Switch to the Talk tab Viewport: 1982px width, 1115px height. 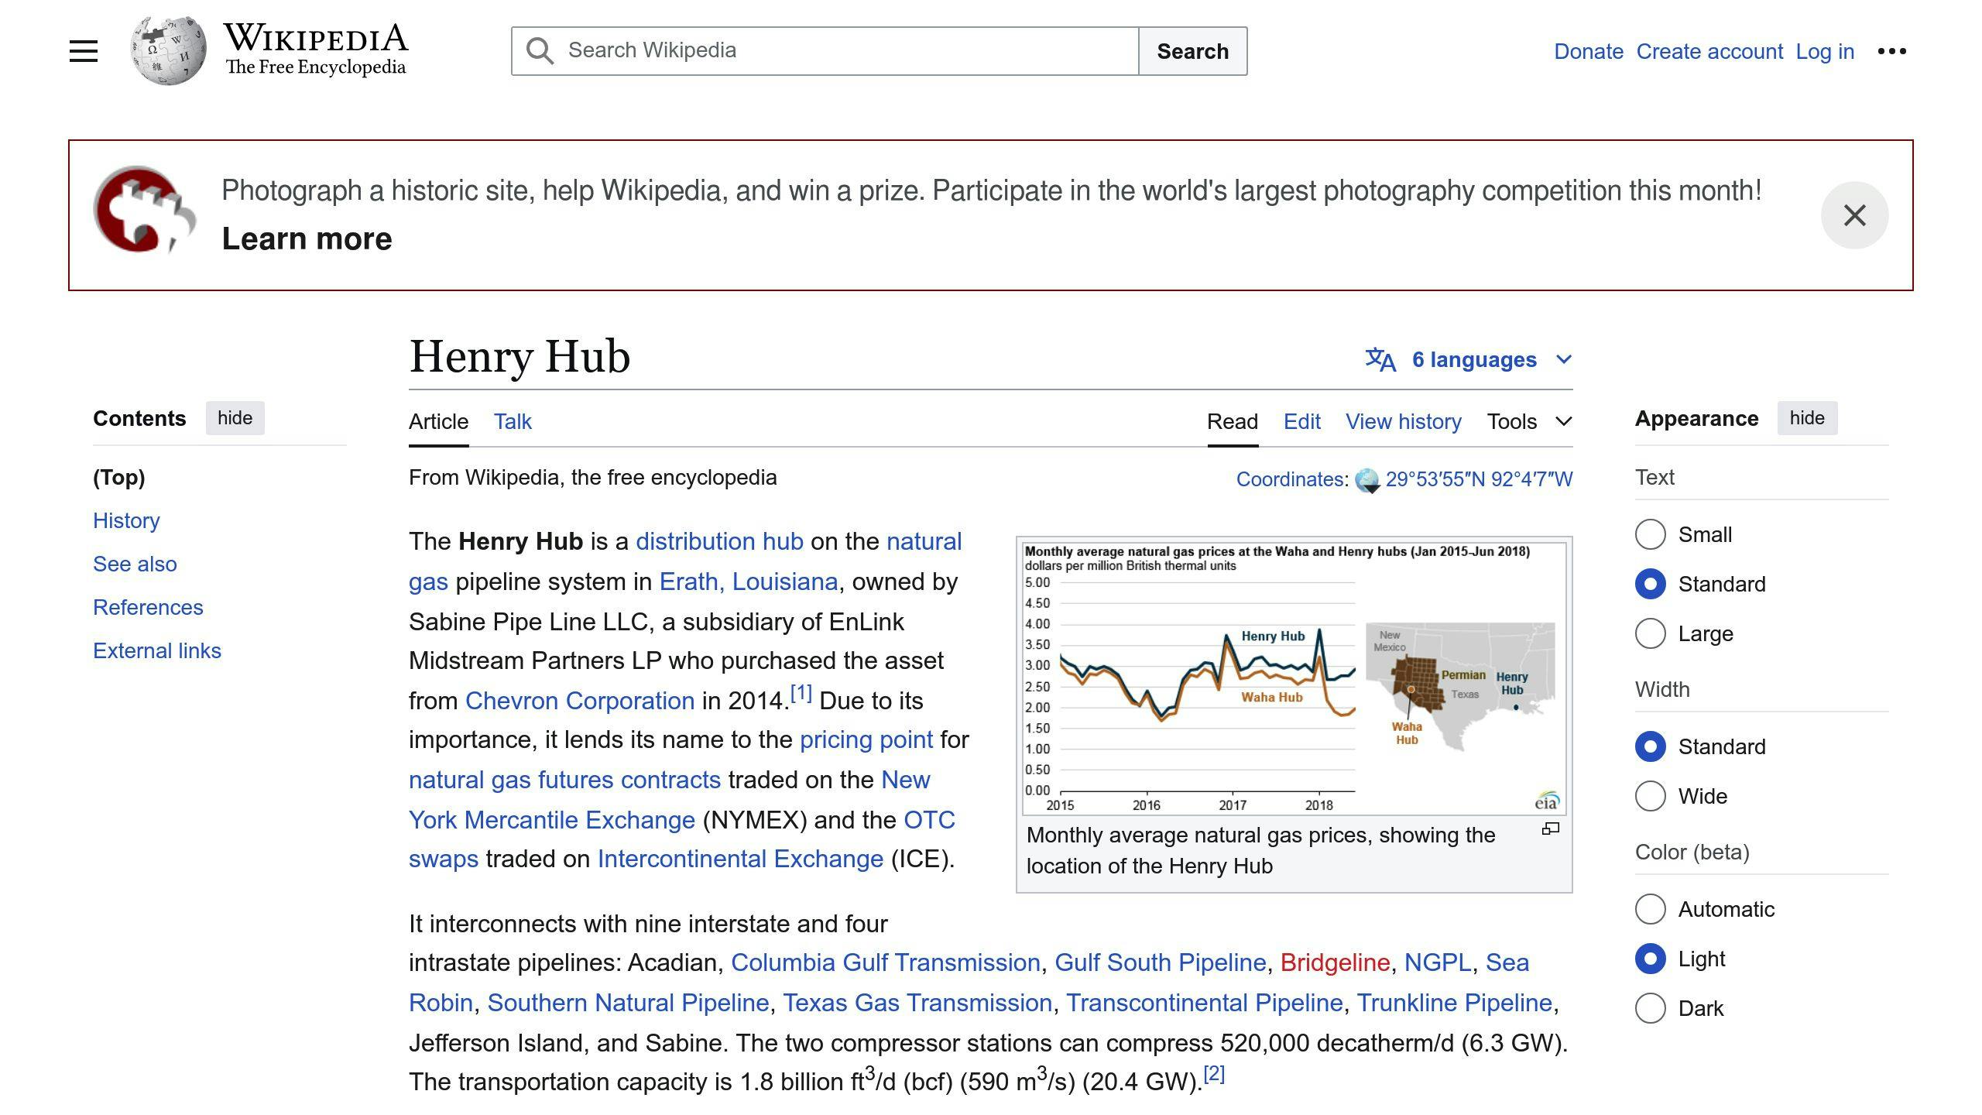(513, 421)
